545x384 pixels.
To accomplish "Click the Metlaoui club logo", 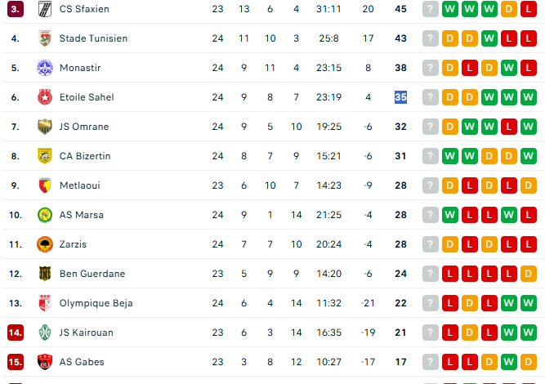I will point(45,185).
